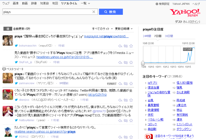Open realtime.search.yahoo.co.jp plays link
The image size is (206, 139).
point(45,132)
